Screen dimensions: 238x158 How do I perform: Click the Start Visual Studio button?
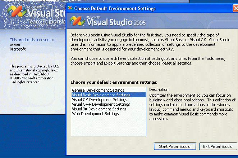coord(175,146)
